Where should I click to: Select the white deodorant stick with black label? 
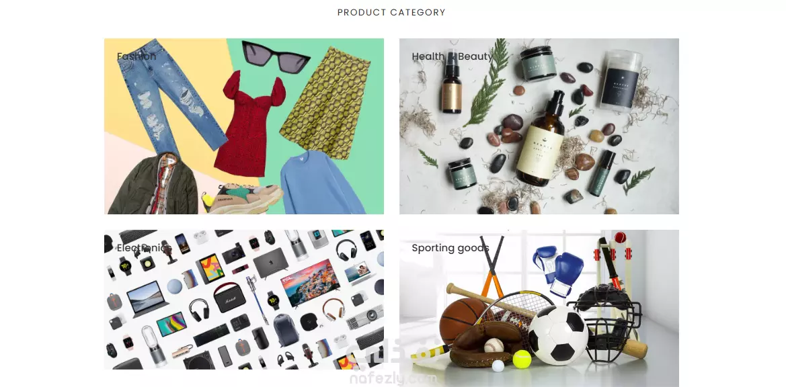pos(621,79)
